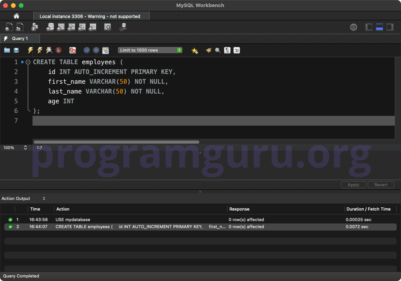Viewport: 401px width, 281px height.
Task: Rollback the current transaction
Action: (x=96, y=50)
